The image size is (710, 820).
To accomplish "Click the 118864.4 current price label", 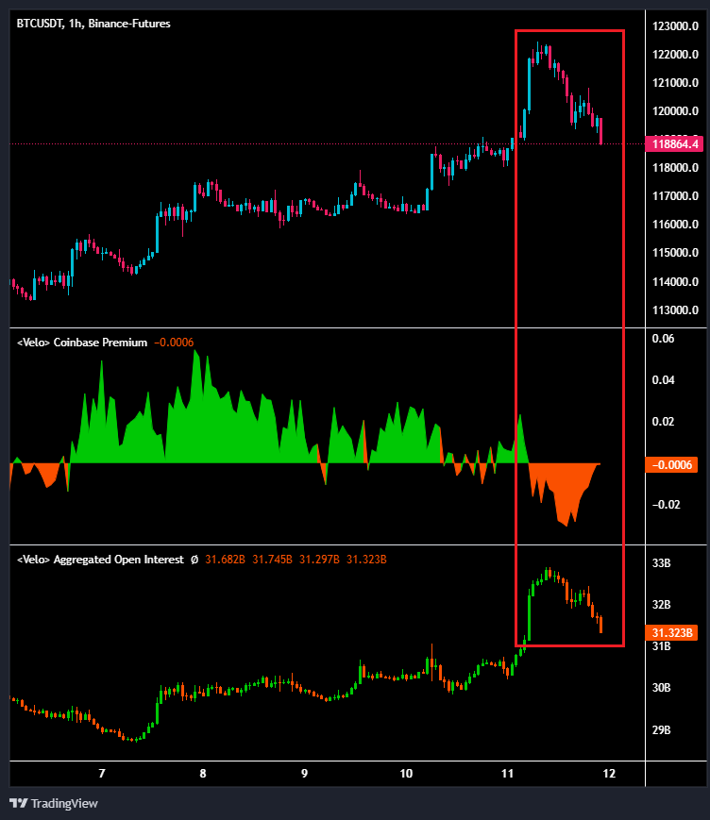I will pyautogui.click(x=674, y=143).
